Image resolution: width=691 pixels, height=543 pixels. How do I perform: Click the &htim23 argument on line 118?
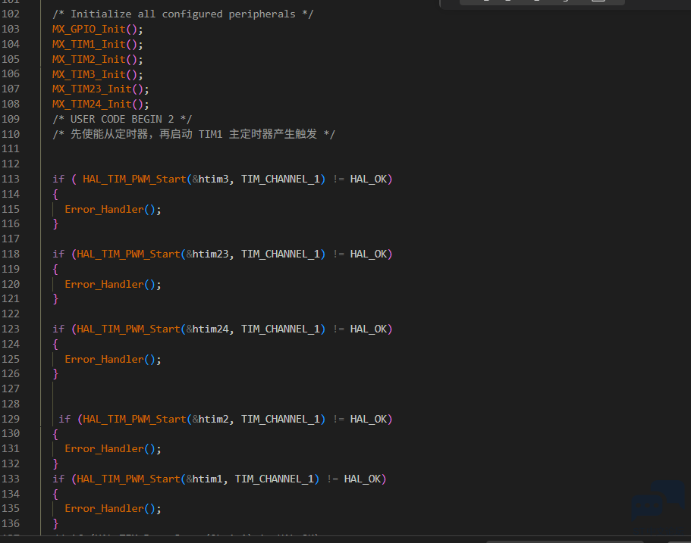(x=207, y=254)
